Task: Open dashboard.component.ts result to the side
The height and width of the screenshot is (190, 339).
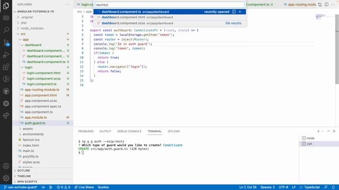Action: pyautogui.click(x=234, y=12)
